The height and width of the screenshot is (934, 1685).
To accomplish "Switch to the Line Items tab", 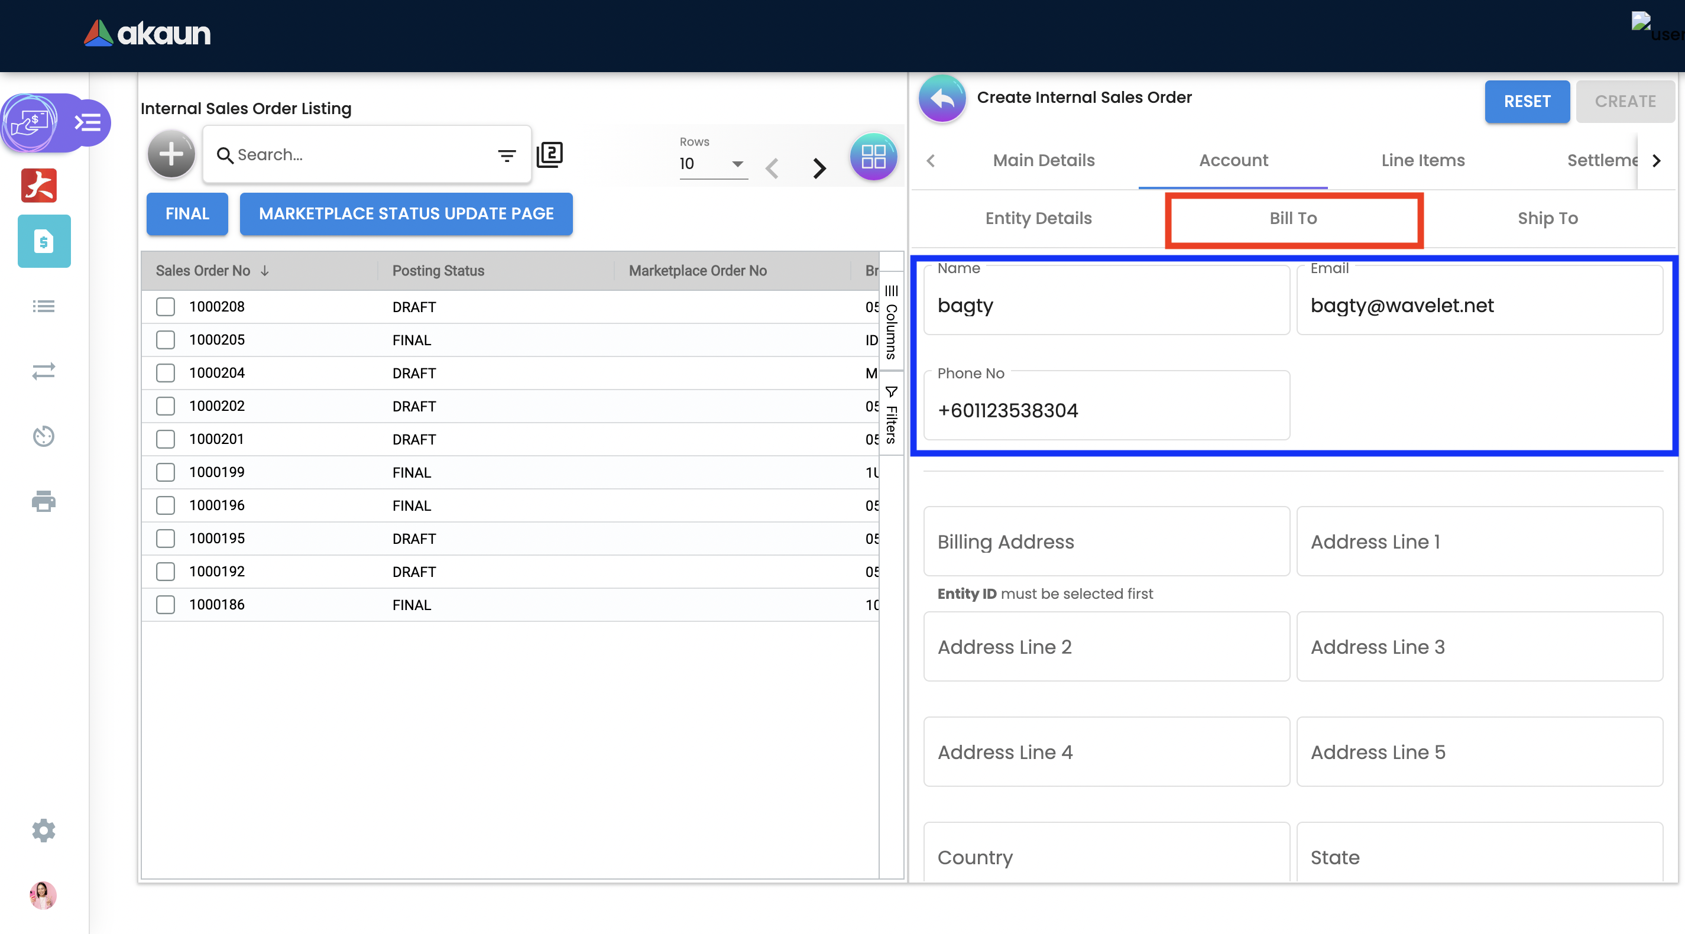I will 1422,160.
